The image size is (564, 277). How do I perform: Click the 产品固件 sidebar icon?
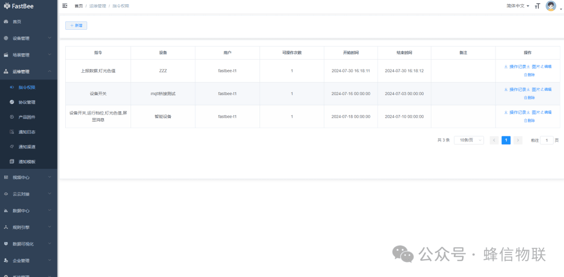[12, 117]
